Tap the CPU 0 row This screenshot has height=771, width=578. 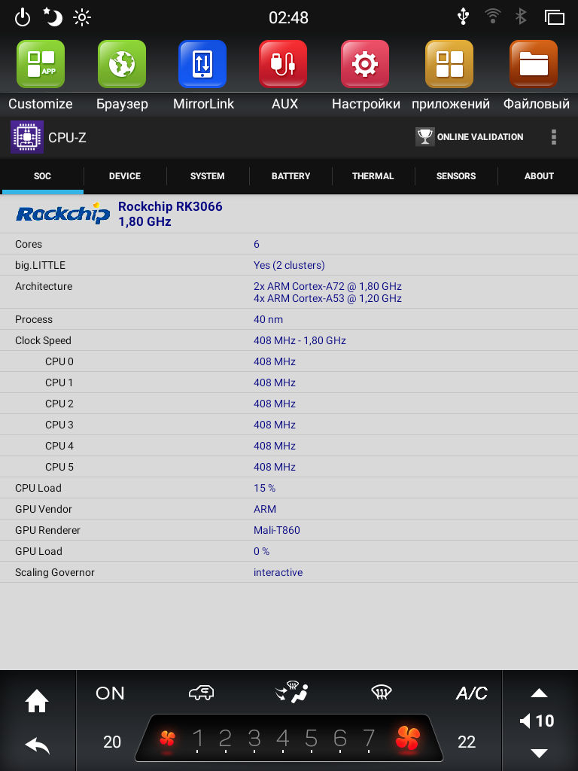[x=289, y=361]
